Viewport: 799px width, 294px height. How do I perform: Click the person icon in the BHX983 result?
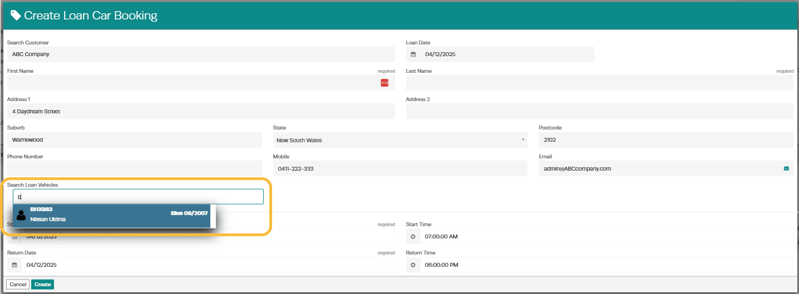click(x=21, y=215)
